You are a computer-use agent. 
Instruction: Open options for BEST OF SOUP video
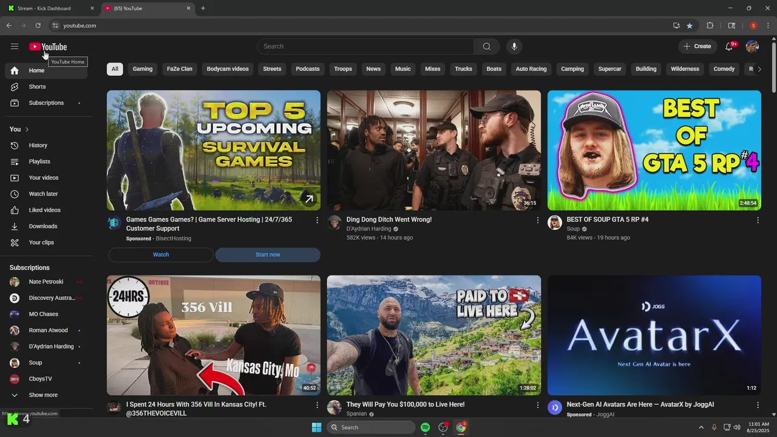(x=758, y=220)
